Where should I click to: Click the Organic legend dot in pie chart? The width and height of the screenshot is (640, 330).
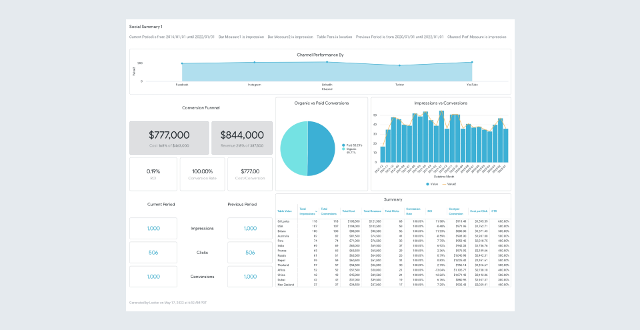(x=344, y=149)
